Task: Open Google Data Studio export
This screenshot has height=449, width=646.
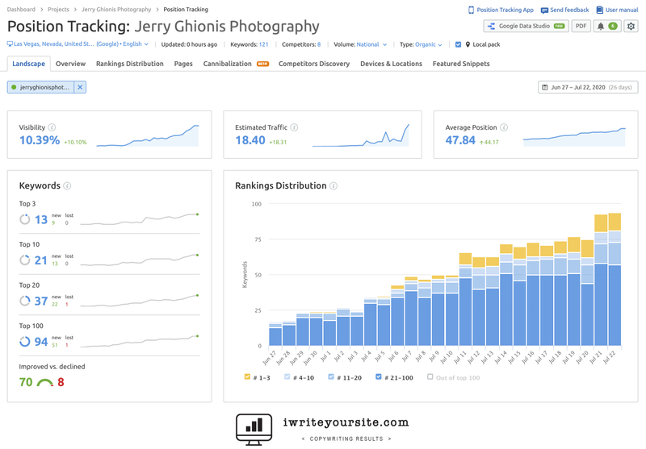Action: (x=526, y=26)
